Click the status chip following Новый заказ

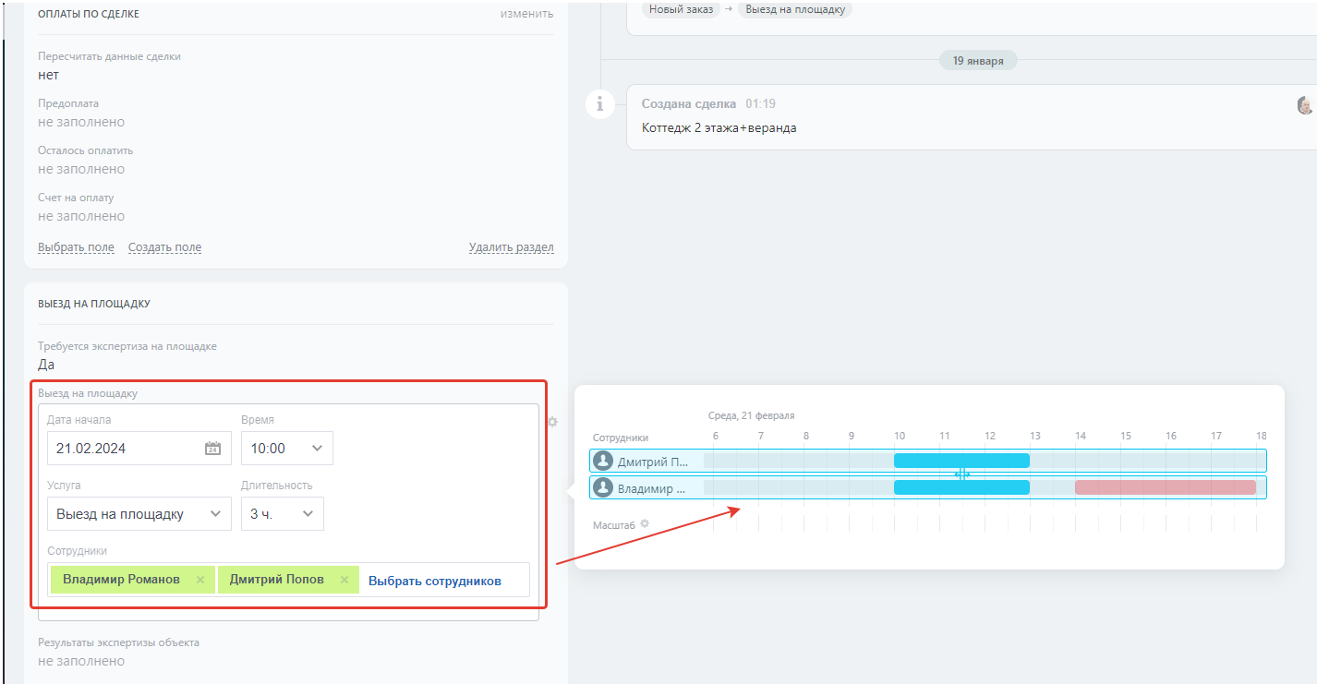coord(794,9)
